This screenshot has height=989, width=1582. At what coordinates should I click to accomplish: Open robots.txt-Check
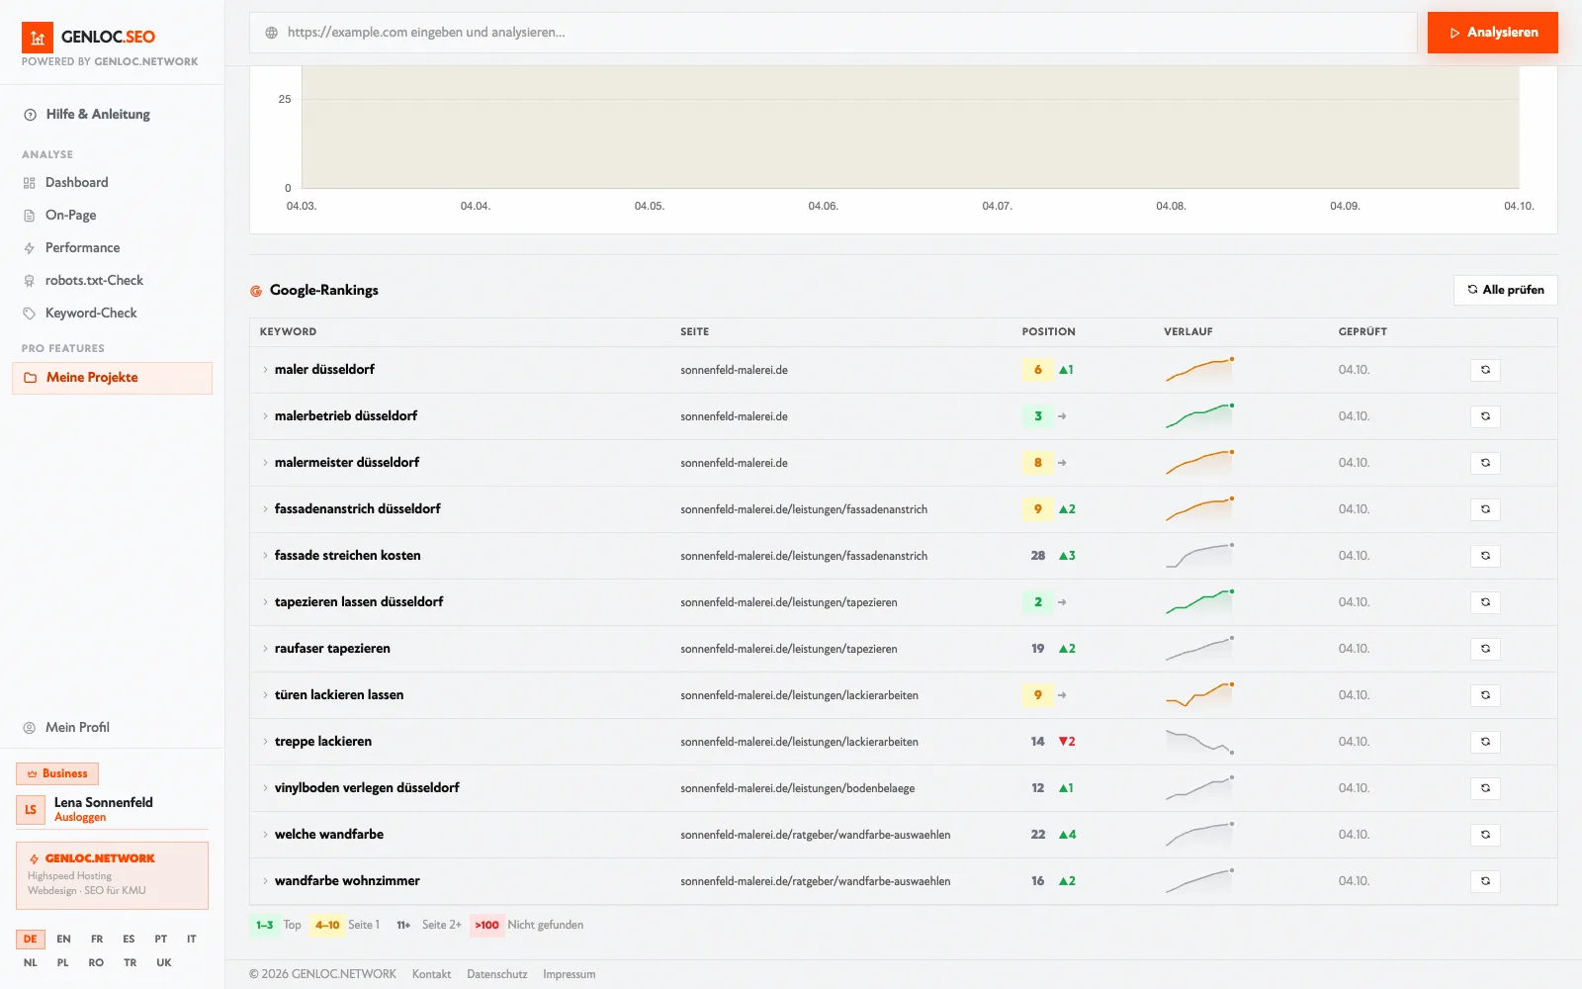112,281
